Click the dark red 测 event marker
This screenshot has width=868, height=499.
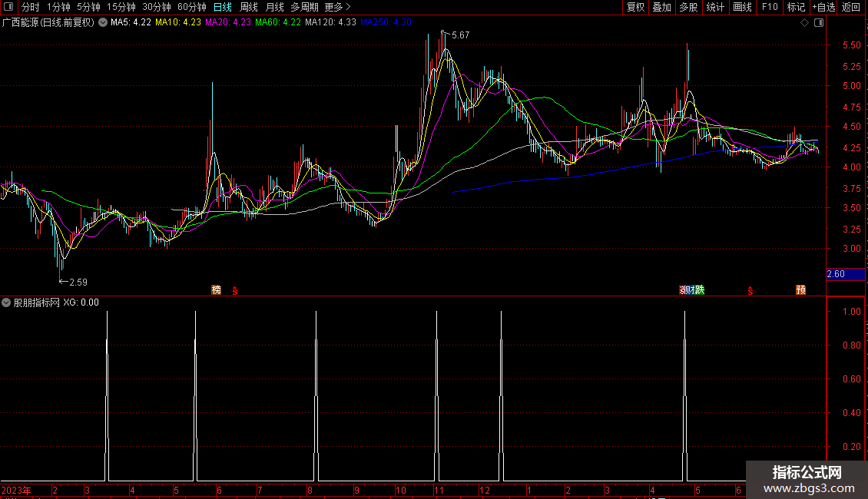[683, 290]
